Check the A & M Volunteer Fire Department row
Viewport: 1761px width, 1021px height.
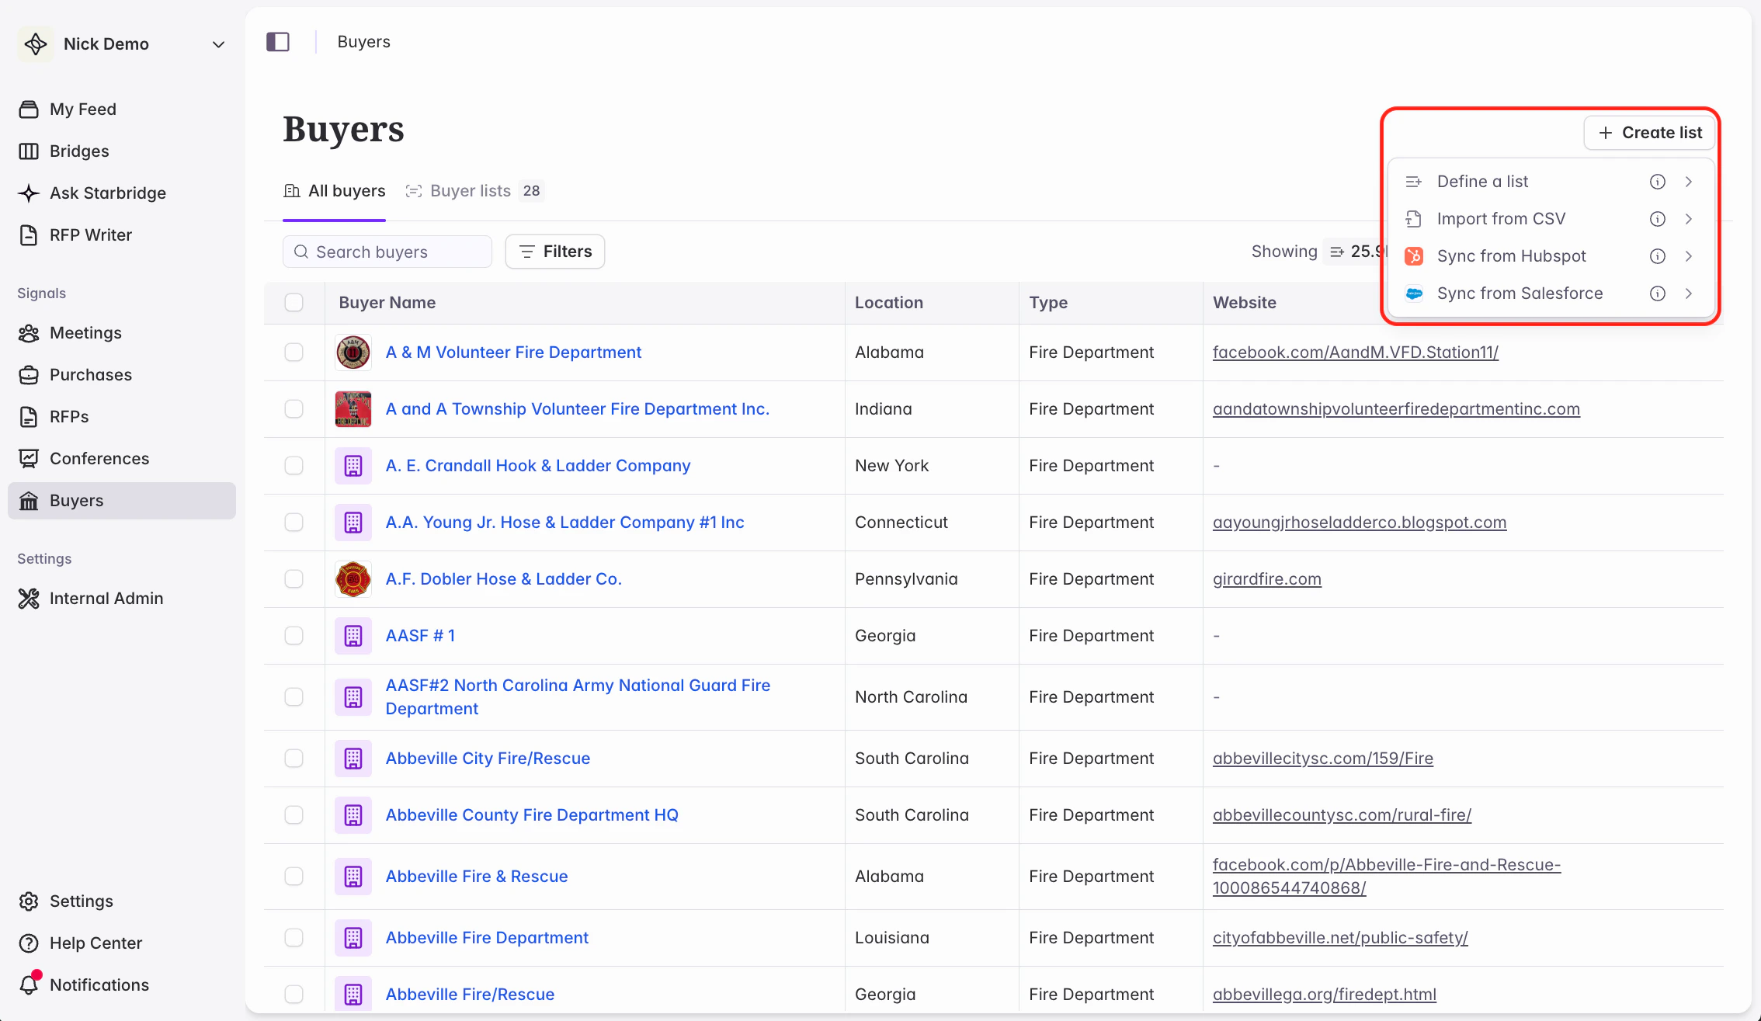(293, 352)
